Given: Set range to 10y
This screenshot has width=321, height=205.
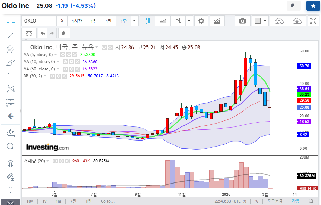Looking at the screenshot, I should coord(30,201).
